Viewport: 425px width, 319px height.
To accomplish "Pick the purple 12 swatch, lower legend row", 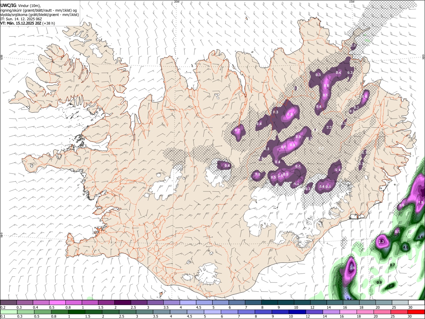I will click(315, 312).
